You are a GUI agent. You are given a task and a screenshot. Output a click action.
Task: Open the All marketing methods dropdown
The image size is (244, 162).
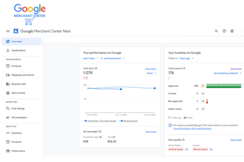pos(227,73)
